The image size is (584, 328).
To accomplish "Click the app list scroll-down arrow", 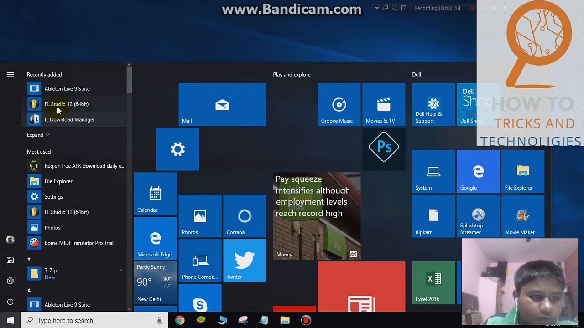I will coord(129,309).
